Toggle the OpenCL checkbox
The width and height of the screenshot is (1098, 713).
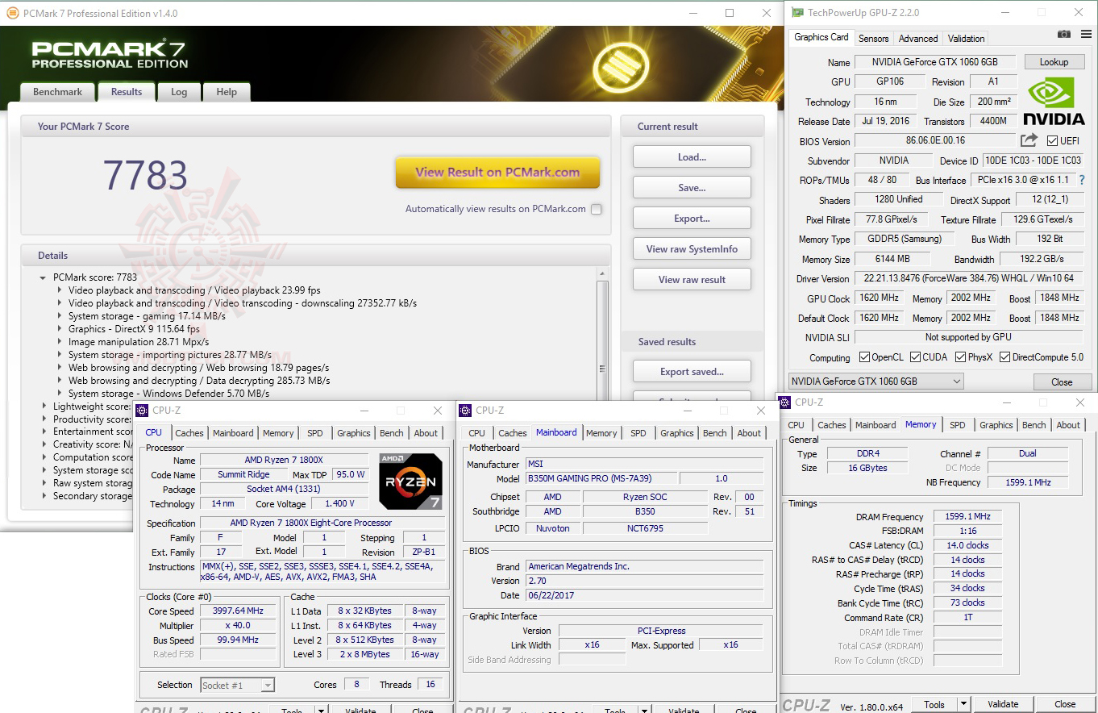pos(864,357)
